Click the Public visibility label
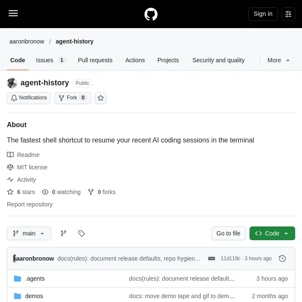Screen dimensions: 302x302 click(x=82, y=83)
